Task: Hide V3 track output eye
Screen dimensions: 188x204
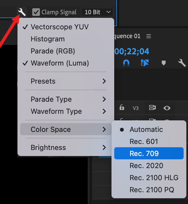Action: (x=167, y=108)
